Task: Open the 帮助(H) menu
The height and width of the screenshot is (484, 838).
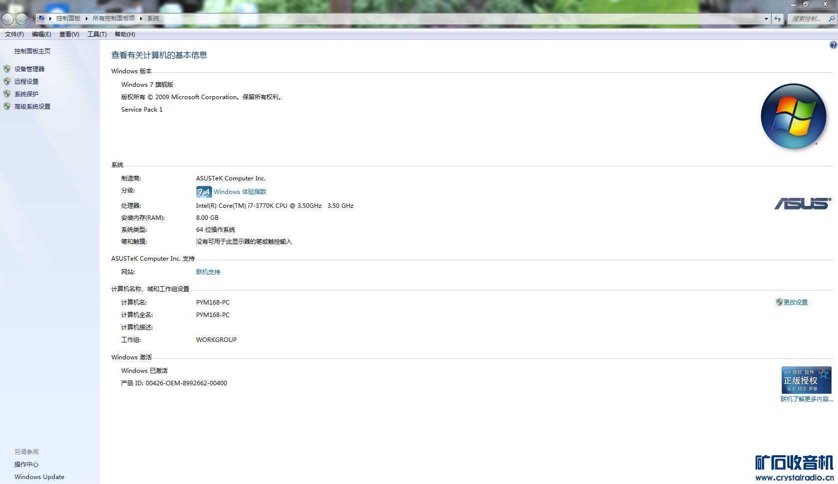Action: point(125,34)
